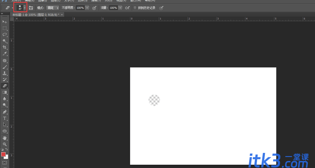
Task: Expand the 流量 slider arrow
Action: pyautogui.click(x=120, y=8)
